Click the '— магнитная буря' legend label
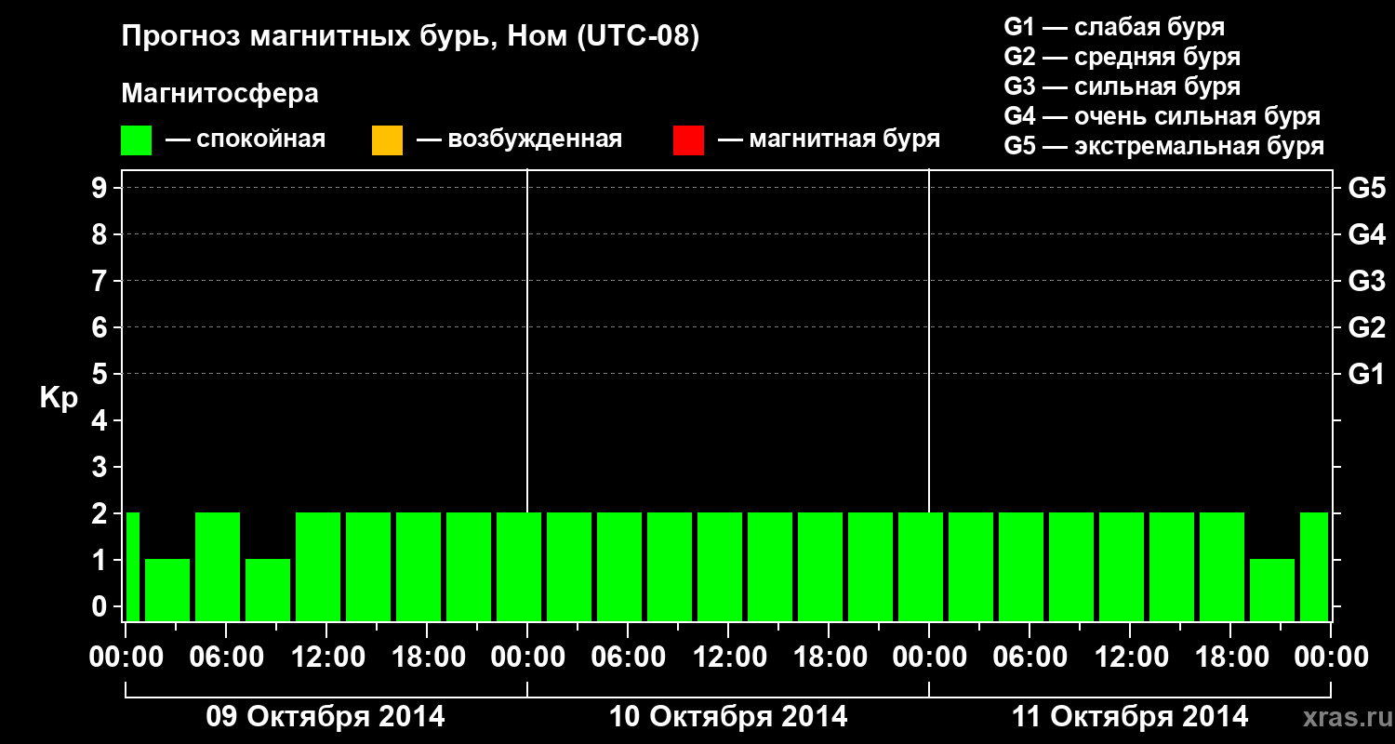The image size is (1395, 744). pyautogui.click(x=830, y=139)
